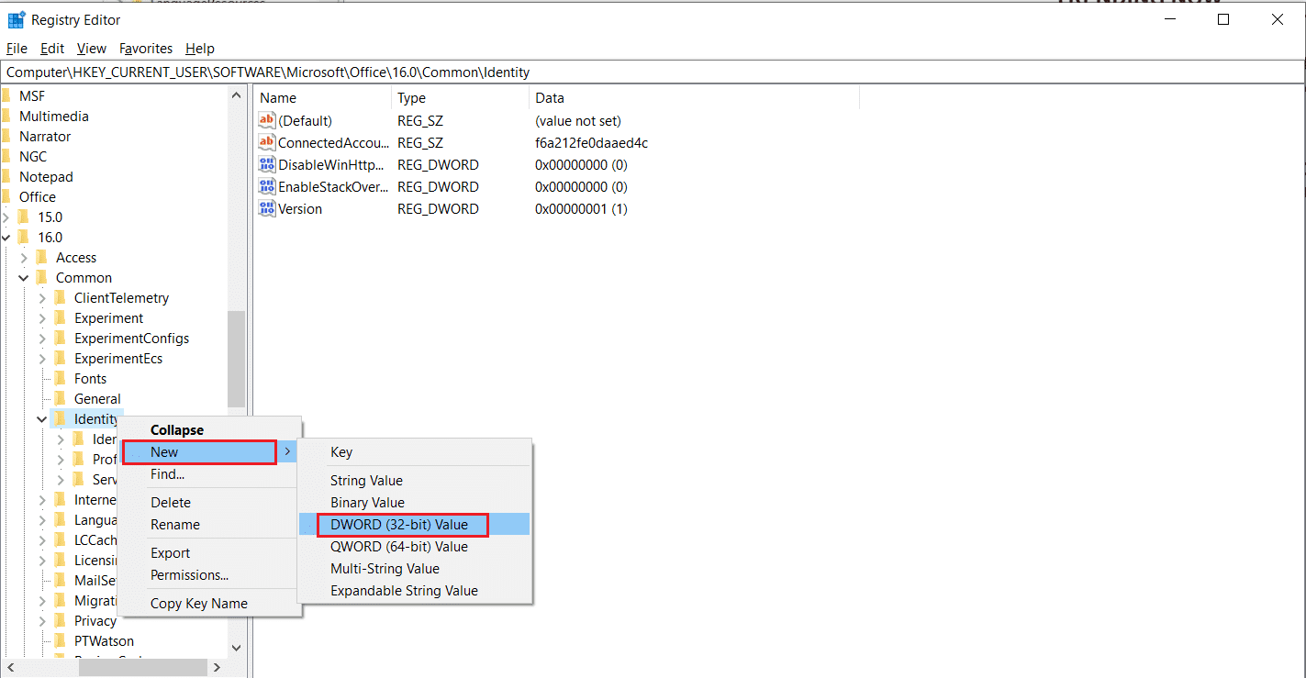The image size is (1306, 678).
Task: Select Permissions... in the context menu
Action: tap(189, 575)
